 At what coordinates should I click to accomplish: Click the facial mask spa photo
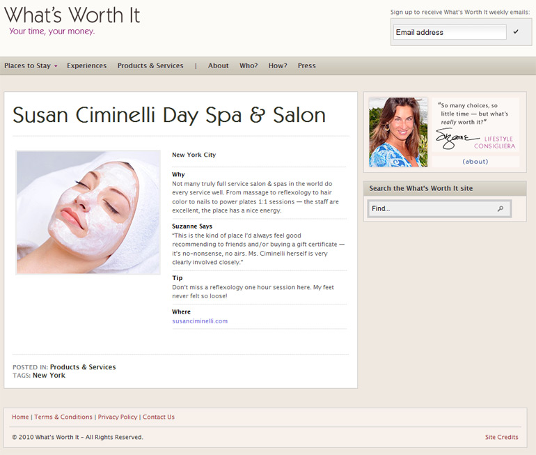(x=88, y=212)
